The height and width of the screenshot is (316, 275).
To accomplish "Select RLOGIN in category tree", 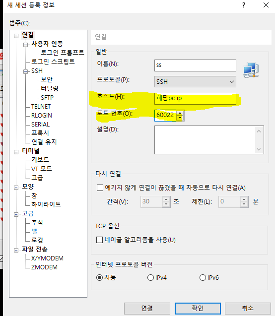I will [x=42, y=116].
